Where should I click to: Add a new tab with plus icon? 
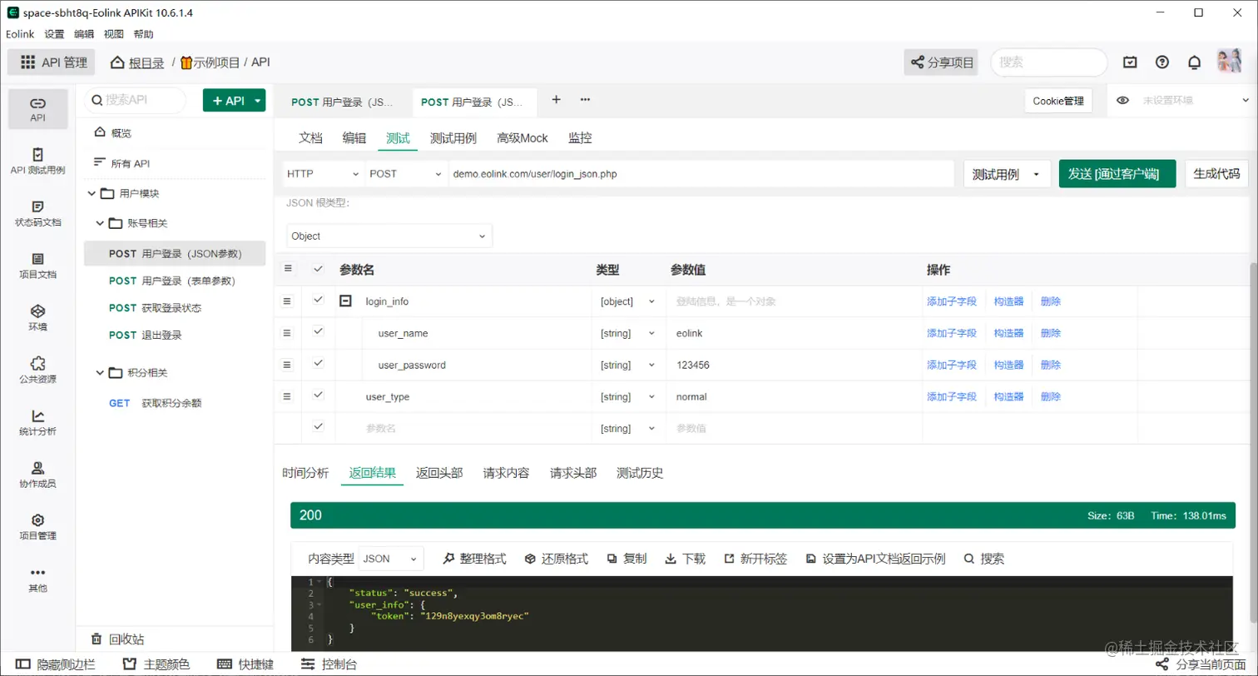[557, 99]
